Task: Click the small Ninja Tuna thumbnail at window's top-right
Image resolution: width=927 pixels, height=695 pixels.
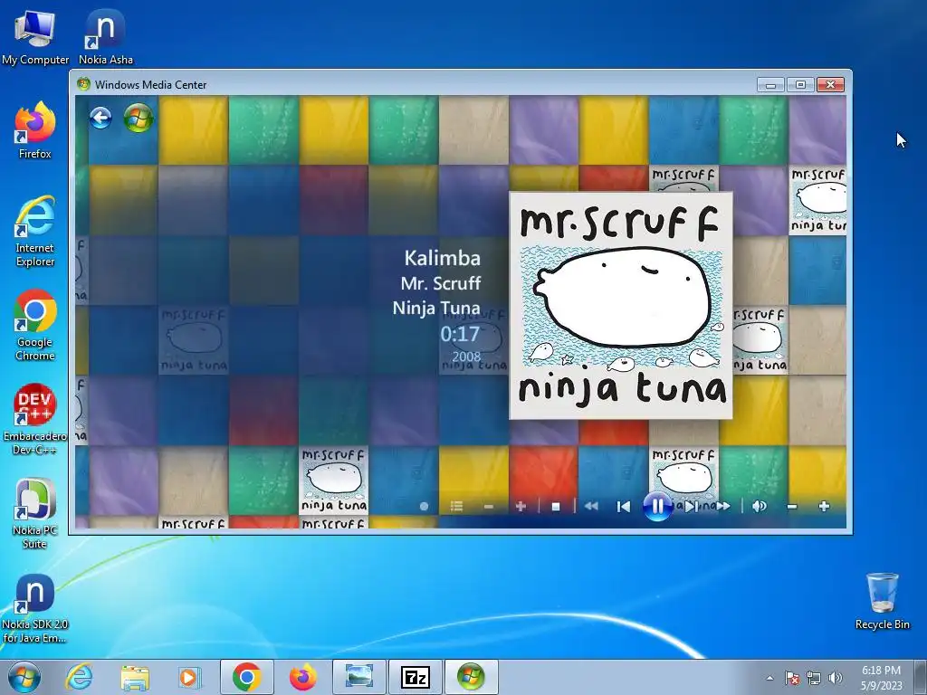Action: pos(818,200)
